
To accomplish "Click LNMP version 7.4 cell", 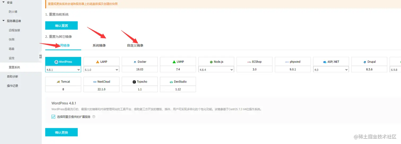I will pyautogui.click(x=178, y=69).
